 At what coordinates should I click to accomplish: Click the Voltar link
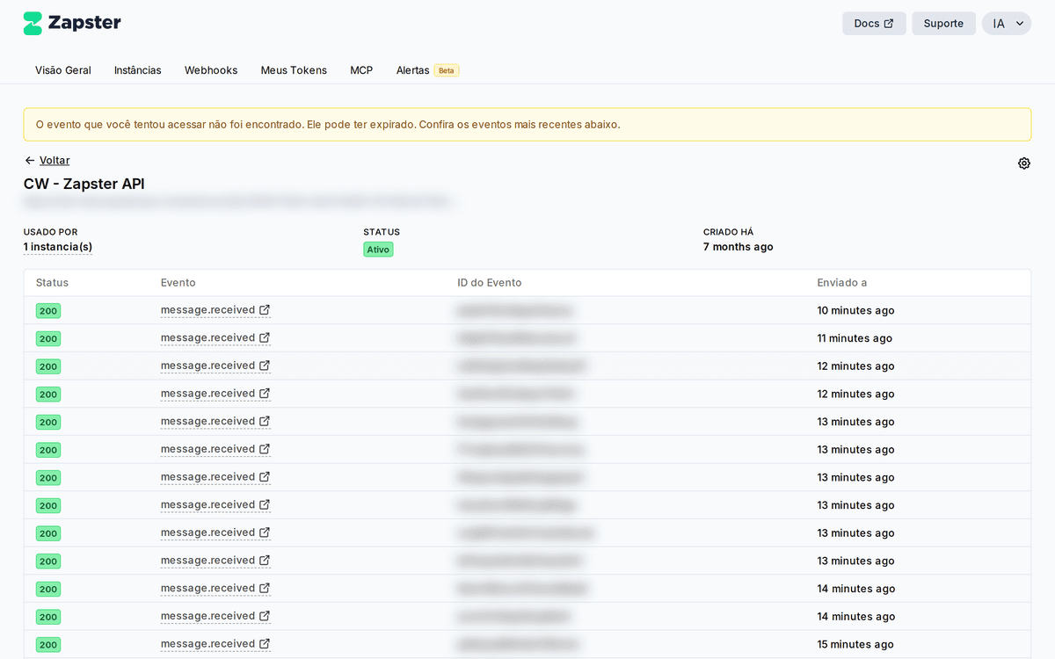click(55, 160)
